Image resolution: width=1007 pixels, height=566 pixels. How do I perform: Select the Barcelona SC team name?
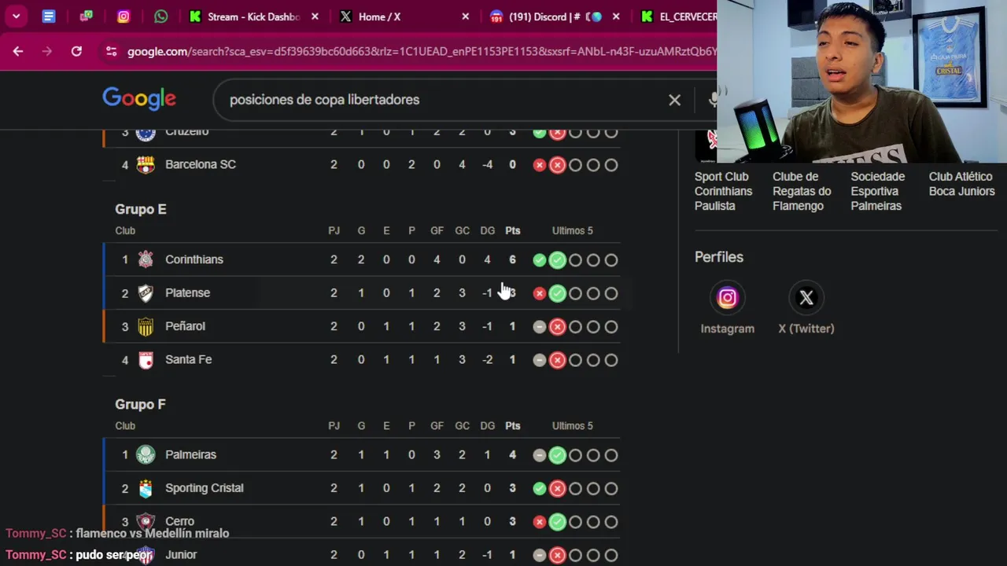[x=201, y=164]
